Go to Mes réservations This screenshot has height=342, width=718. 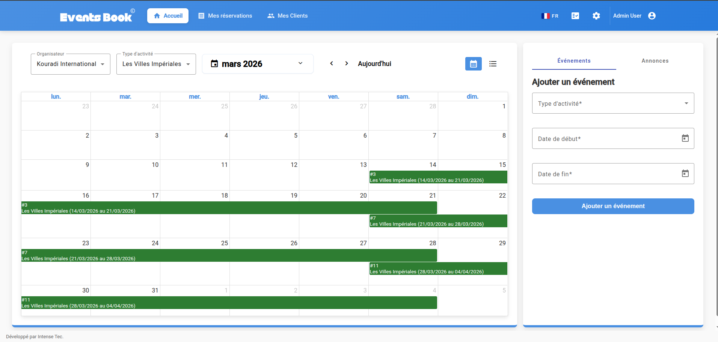[225, 16]
